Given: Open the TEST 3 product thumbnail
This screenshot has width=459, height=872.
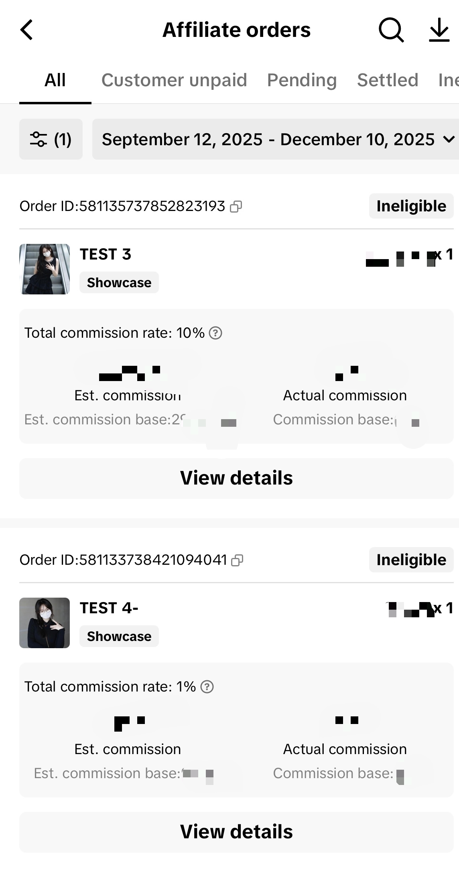Looking at the screenshot, I should pyautogui.click(x=45, y=269).
